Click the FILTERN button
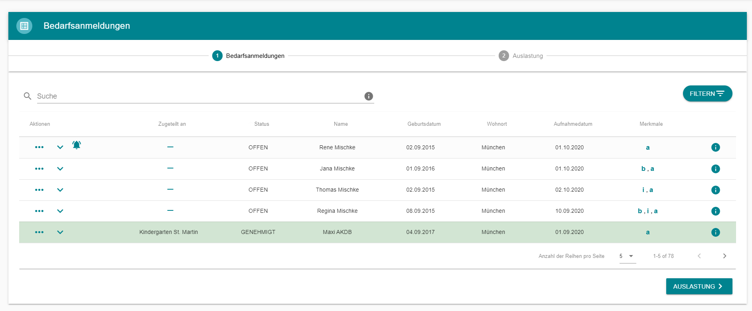The width and height of the screenshot is (752, 311). pos(707,94)
